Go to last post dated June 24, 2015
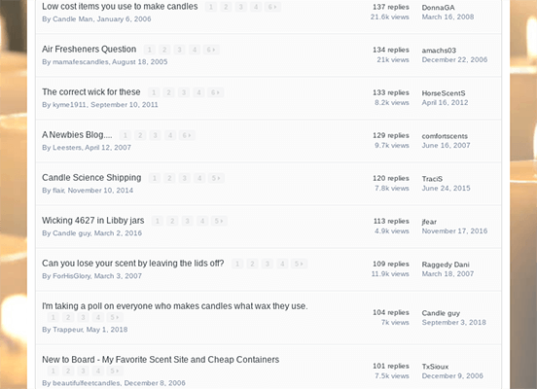Image resolution: width=537 pixels, height=389 pixels. point(446,188)
